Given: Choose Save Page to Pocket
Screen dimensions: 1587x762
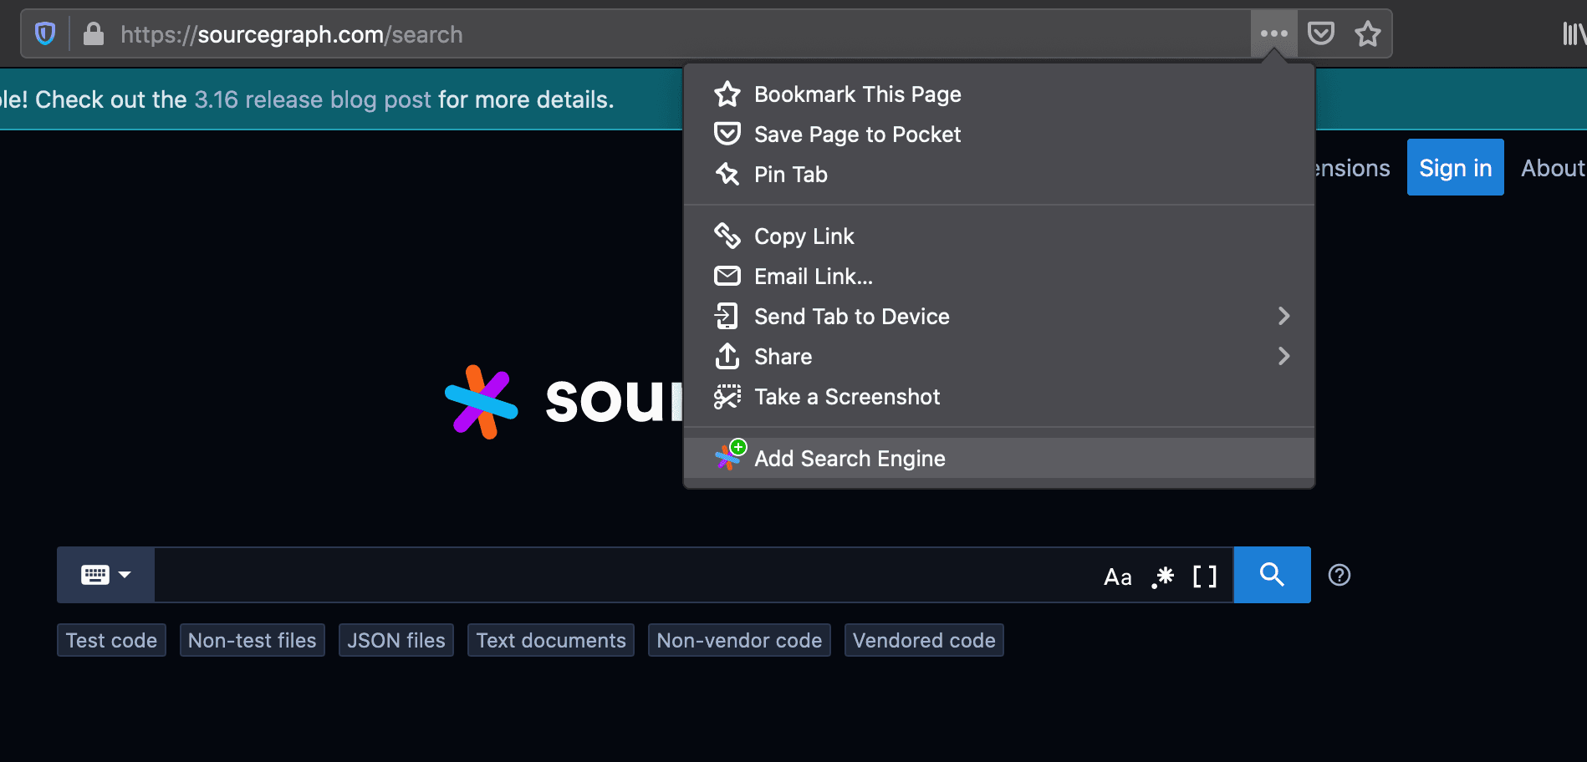Looking at the screenshot, I should [x=999, y=135].
